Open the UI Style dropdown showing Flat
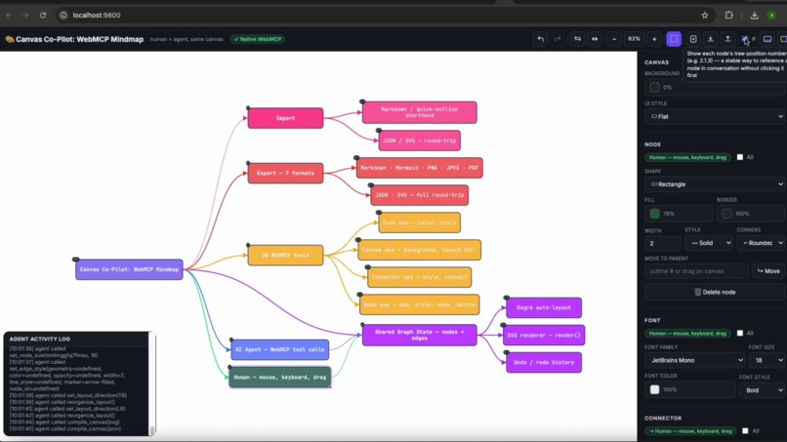 (x=715, y=116)
